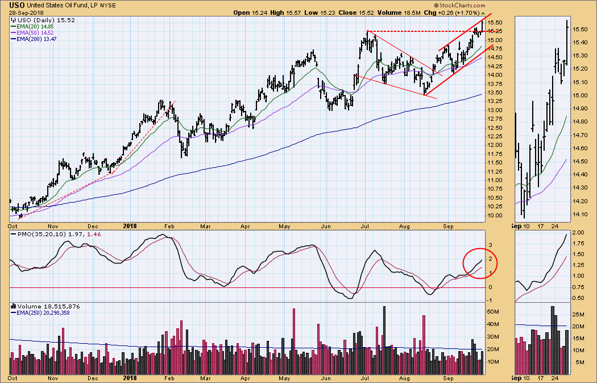Click the 12.00 price axis label
Viewport: 597px width, 383px height.
[495, 145]
